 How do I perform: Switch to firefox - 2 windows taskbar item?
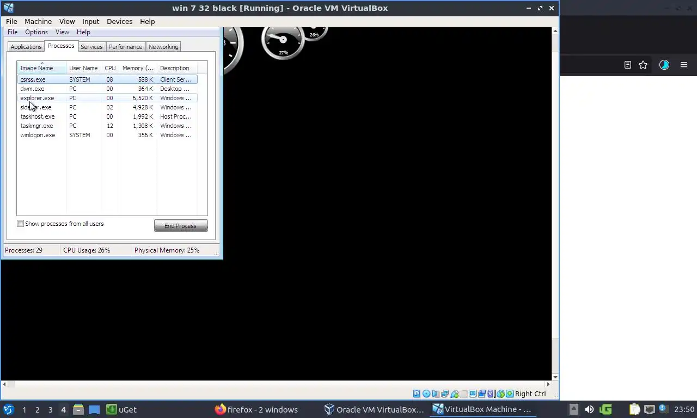point(256,409)
